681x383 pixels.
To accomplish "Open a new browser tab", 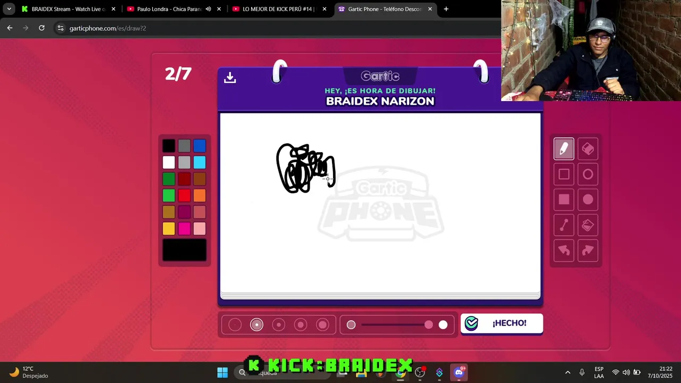I will pyautogui.click(x=446, y=9).
